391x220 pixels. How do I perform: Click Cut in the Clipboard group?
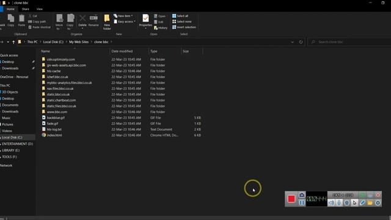click(32, 16)
